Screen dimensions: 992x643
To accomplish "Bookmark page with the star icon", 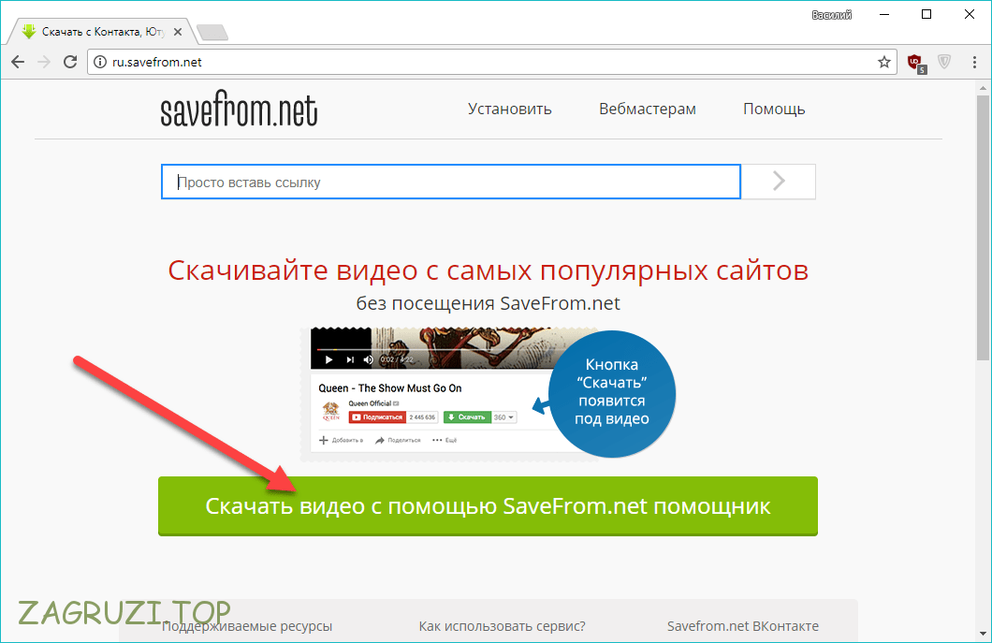I will pos(883,62).
